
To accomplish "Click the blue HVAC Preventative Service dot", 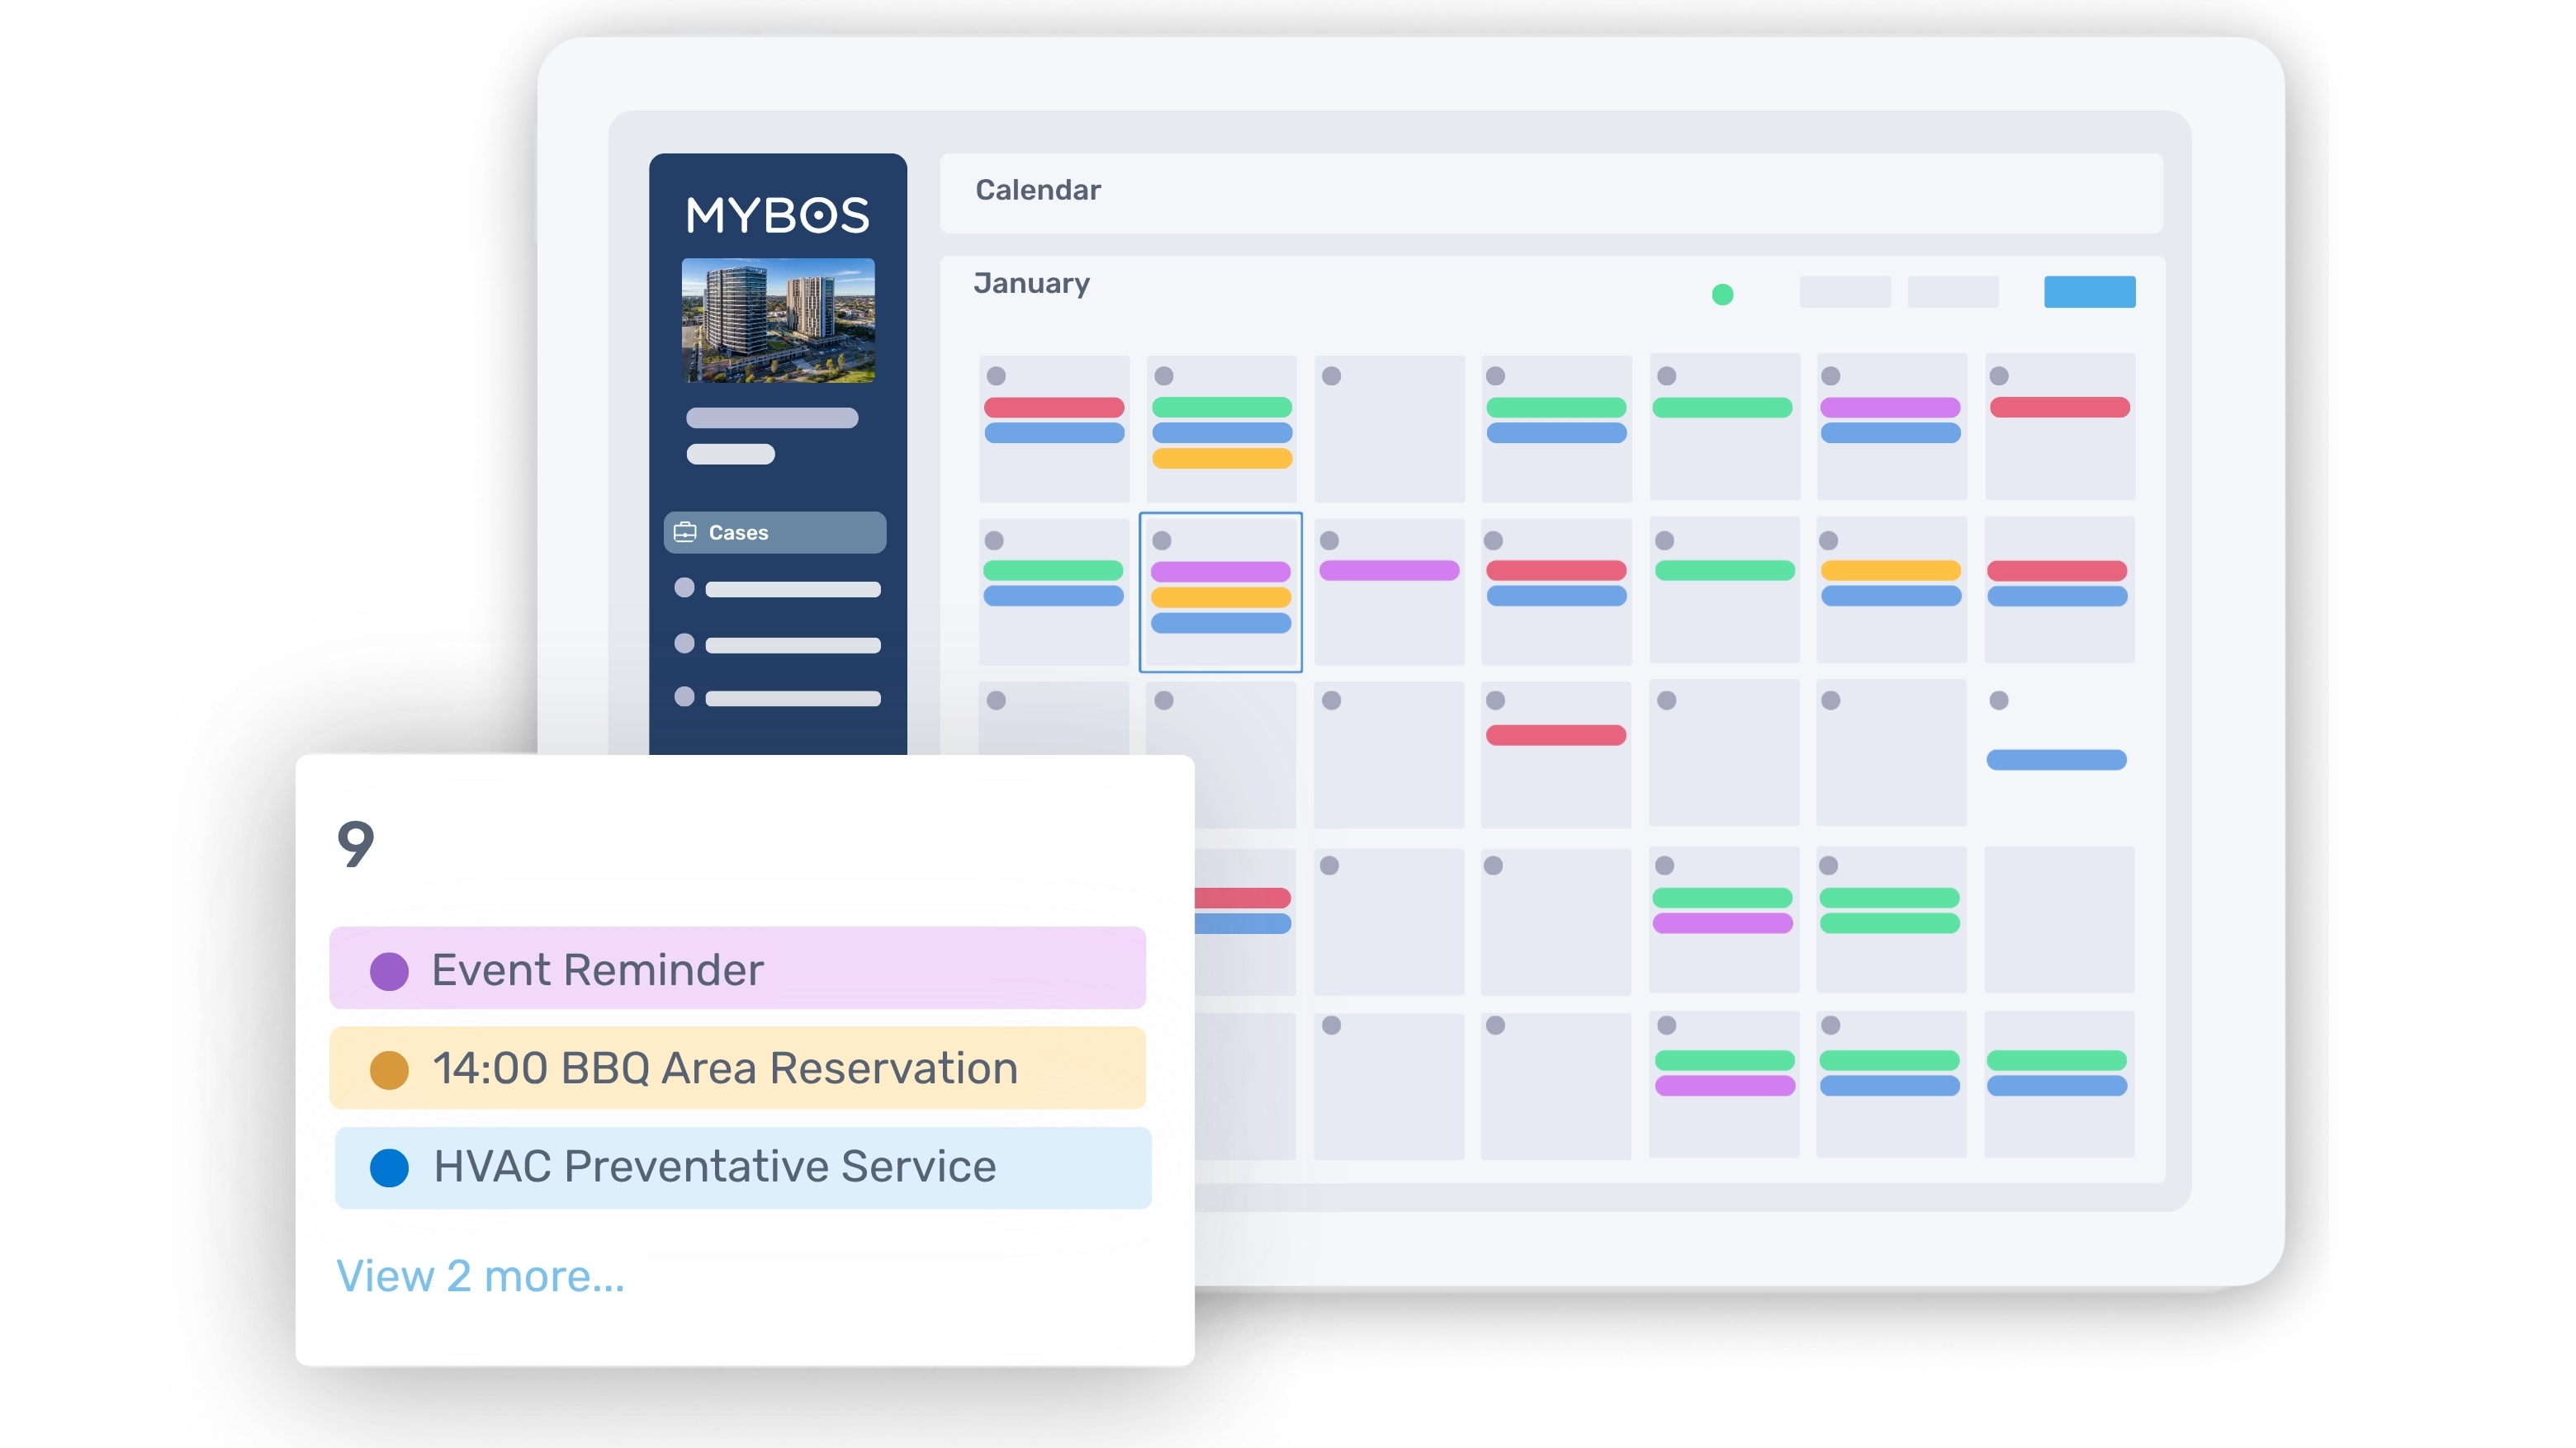I will 389,1167.
